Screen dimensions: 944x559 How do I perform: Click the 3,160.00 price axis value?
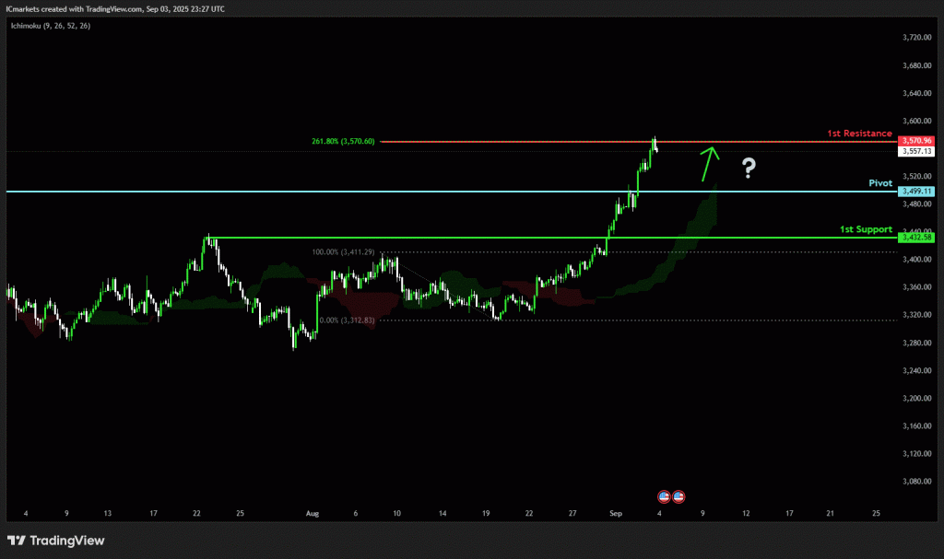pyautogui.click(x=917, y=426)
